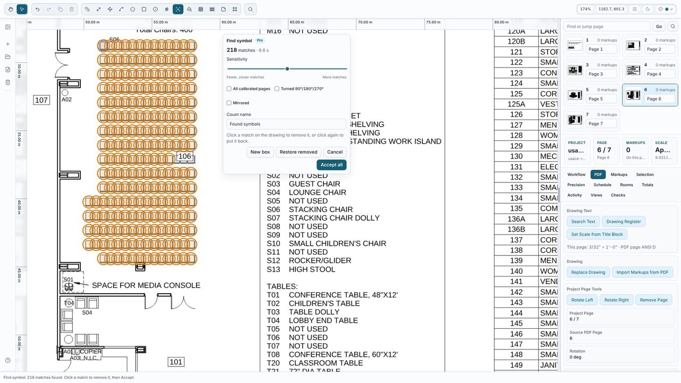
Task: Adjust the Sensitivity slider handle
Action: coord(287,69)
